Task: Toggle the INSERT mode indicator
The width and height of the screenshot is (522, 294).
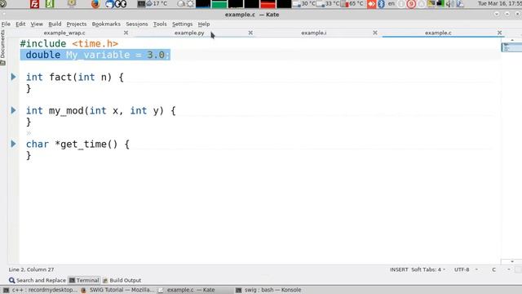Action: (x=399, y=269)
